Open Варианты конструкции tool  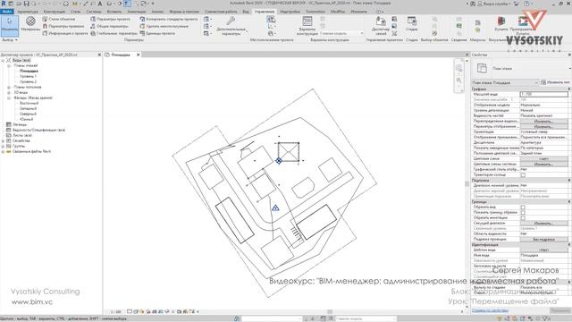pos(307,26)
